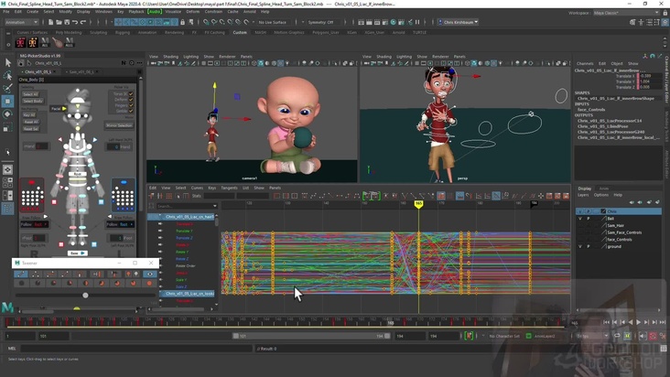The height and width of the screenshot is (377, 670).
Task: Click the Open Scene folder icon
Action: (x=59, y=22)
